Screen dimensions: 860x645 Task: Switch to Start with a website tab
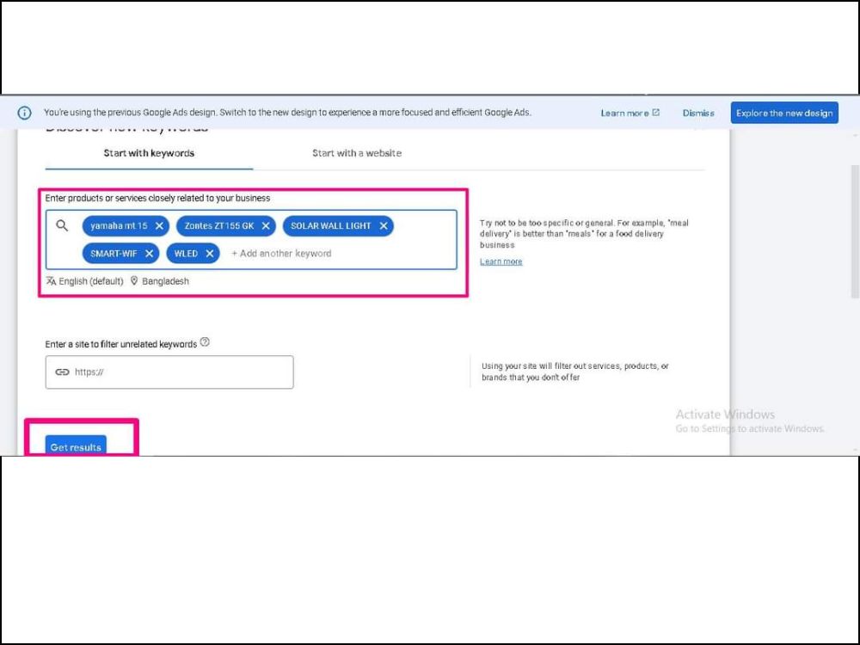click(357, 153)
